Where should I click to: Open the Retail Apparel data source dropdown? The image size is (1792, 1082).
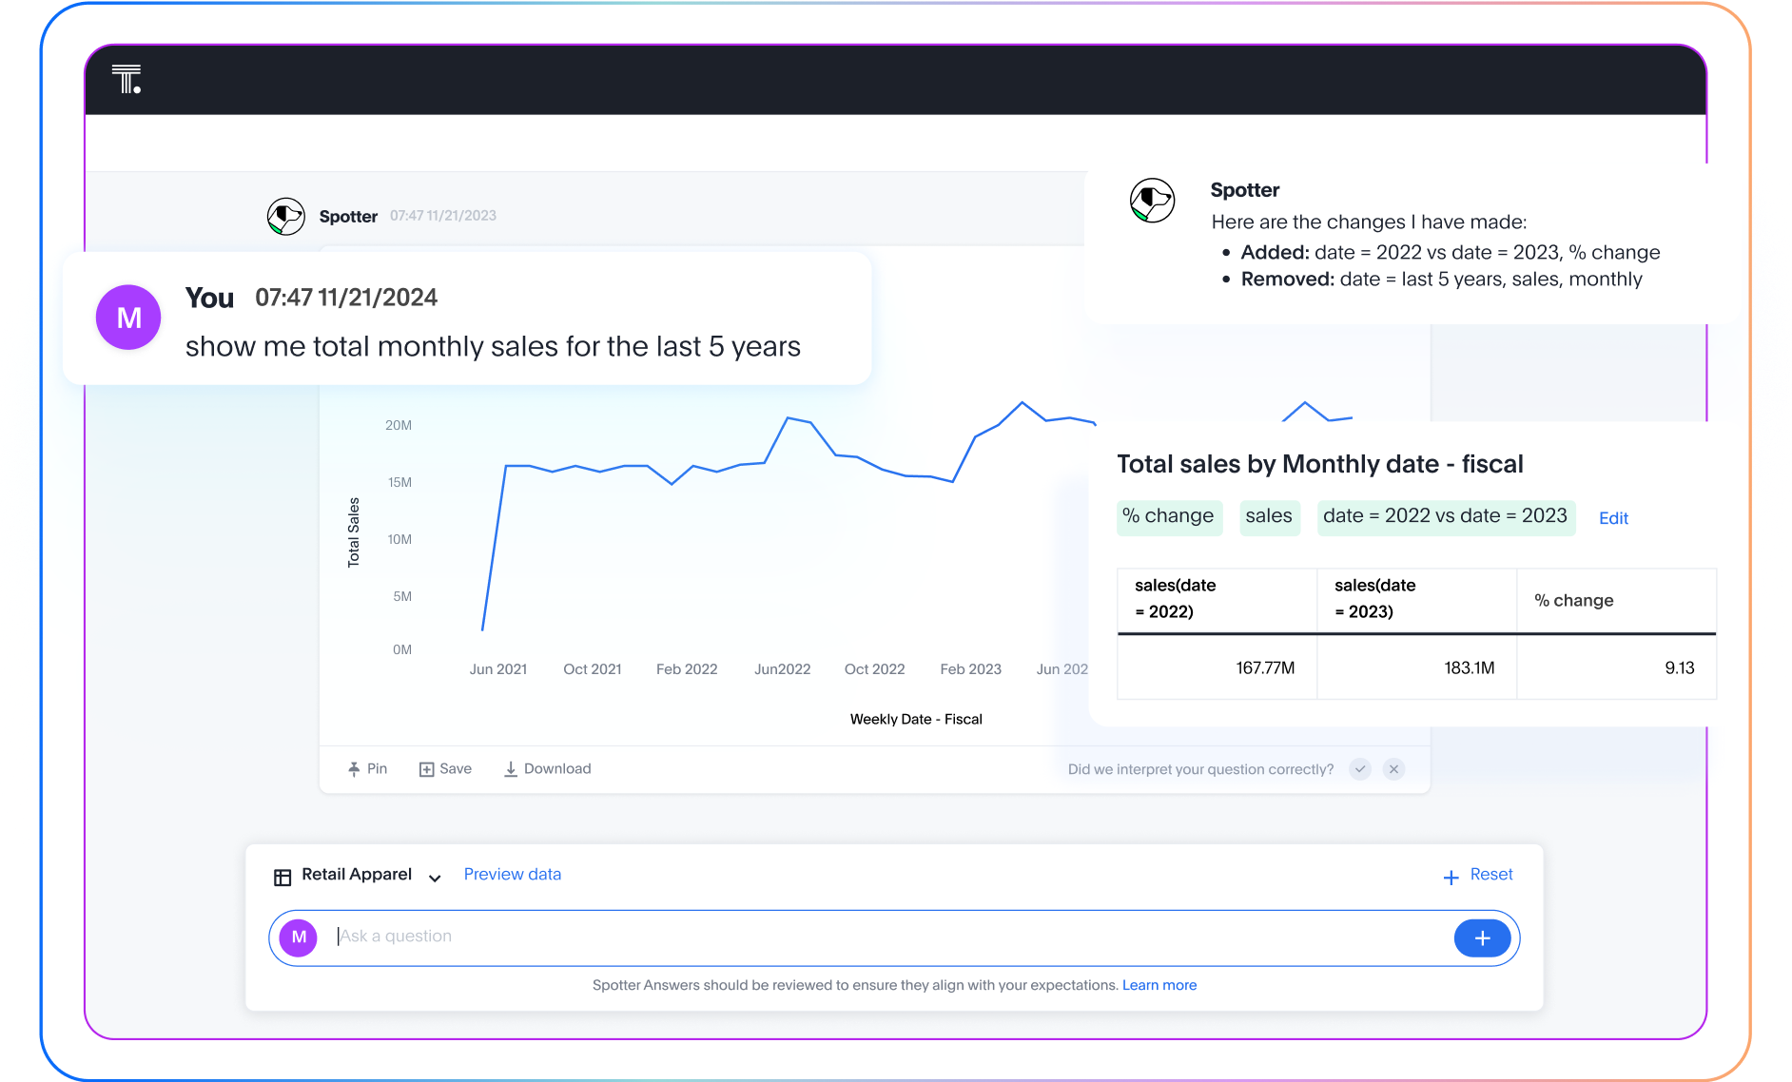(x=436, y=878)
